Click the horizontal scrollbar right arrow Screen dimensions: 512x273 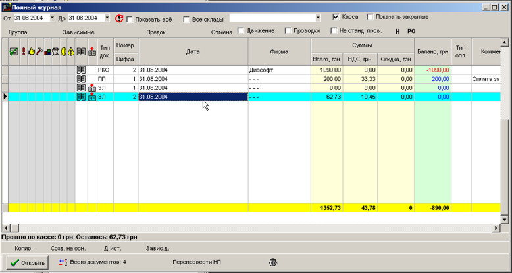pyautogui.click(x=494, y=227)
